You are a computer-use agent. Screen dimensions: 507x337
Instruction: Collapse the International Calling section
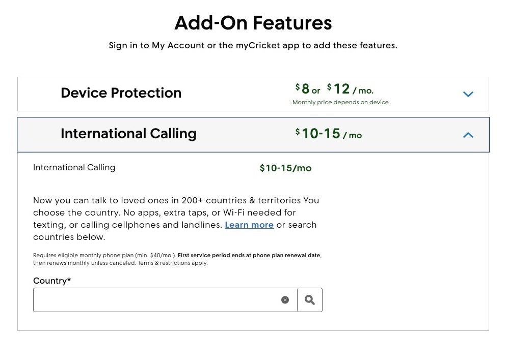tap(468, 135)
